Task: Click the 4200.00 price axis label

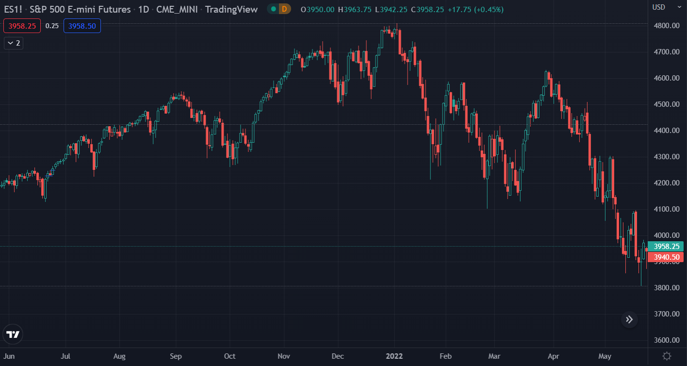Action: tap(666, 183)
